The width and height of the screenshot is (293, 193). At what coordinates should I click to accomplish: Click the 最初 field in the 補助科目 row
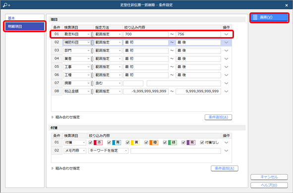[146, 43]
